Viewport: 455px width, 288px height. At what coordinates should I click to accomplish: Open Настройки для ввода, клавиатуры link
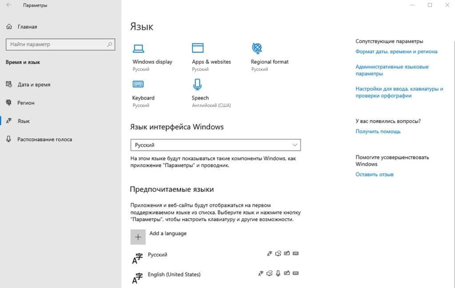[399, 92]
